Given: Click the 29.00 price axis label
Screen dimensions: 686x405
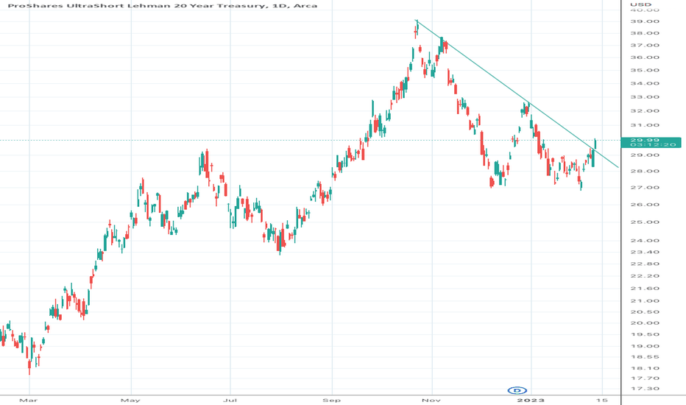Looking at the screenshot, I should tap(645, 155).
